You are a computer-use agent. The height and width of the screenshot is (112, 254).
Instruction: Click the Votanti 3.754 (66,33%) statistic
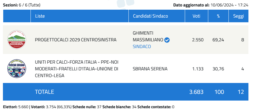click(51, 107)
